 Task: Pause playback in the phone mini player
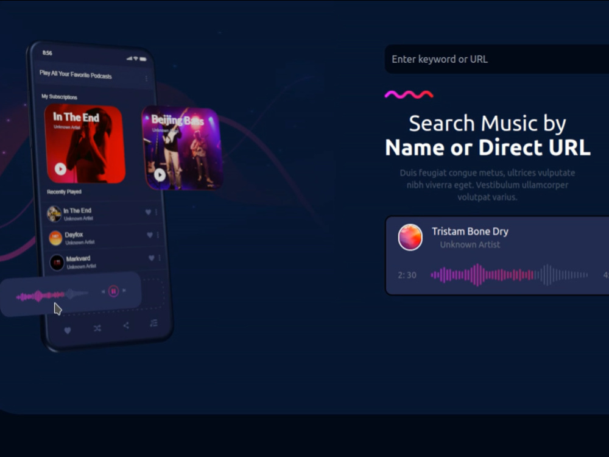pyautogui.click(x=113, y=291)
